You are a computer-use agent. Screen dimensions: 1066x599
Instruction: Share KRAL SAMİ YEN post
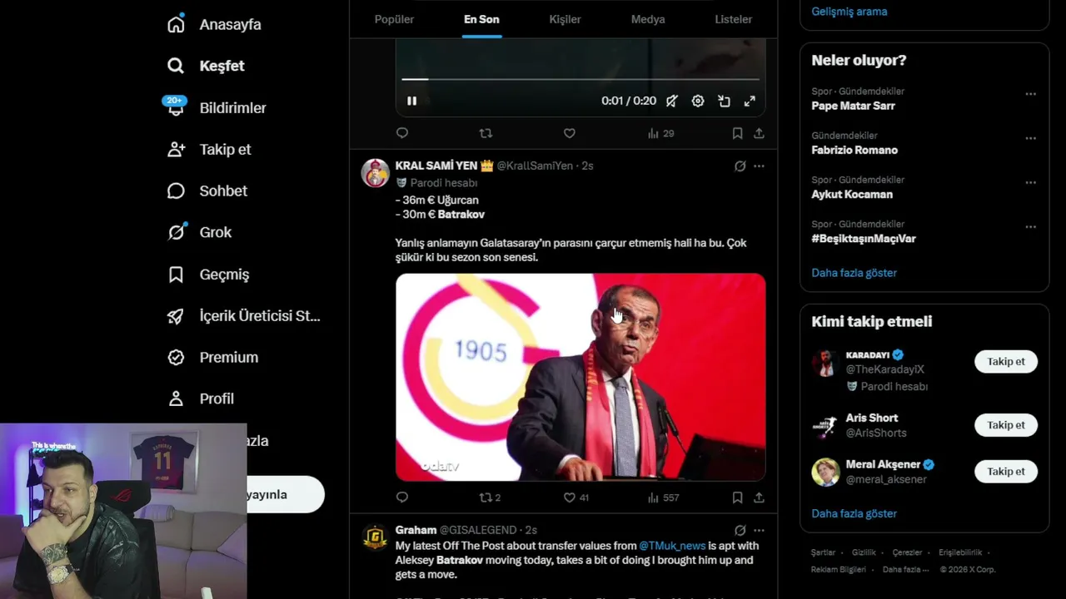pyautogui.click(x=759, y=498)
